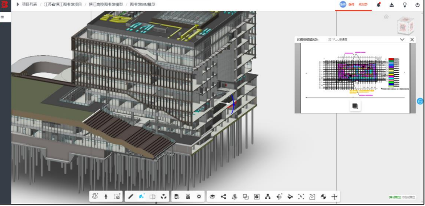The width and height of the screenshot is (425, 206).
Task: Select the orbit rotate tool in the bottom toolbar
Action: pos(95,196)
